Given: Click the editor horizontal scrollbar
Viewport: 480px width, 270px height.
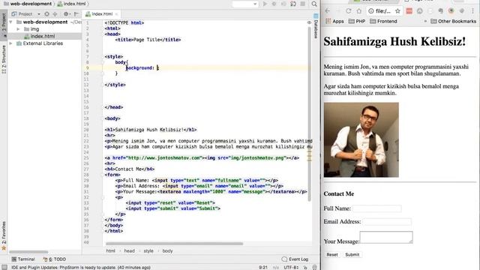Looking at the screenshot, I should click(175, 244).
